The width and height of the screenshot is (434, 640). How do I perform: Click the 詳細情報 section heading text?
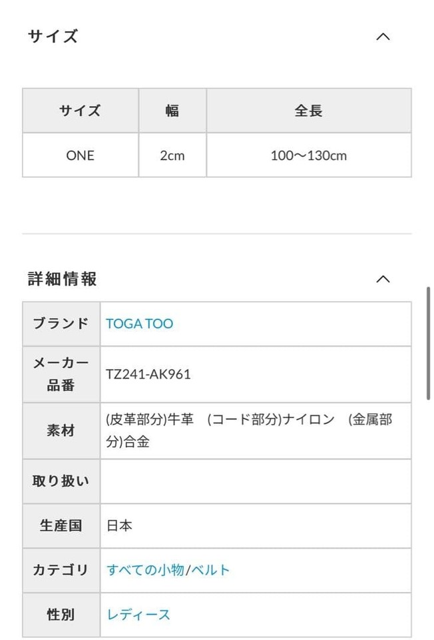point(63,279)
